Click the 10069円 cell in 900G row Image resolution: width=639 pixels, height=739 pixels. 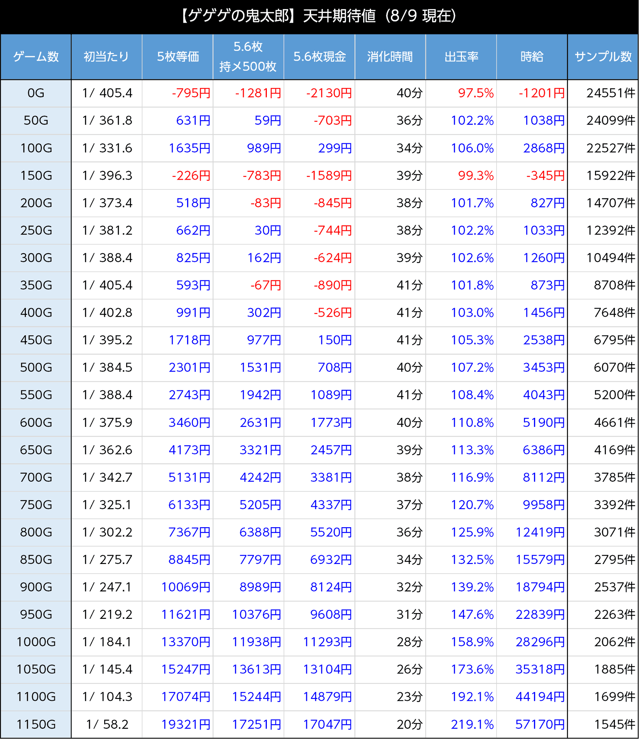tap(177, 587)
